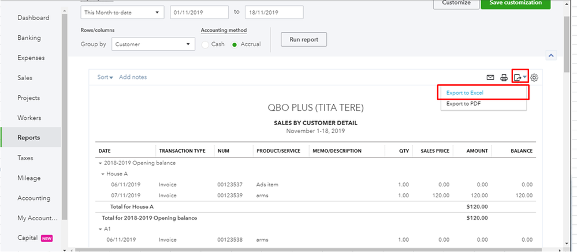Click the AMOUNT column header
This screenshot has width=577, height=252.
point(477,151)
